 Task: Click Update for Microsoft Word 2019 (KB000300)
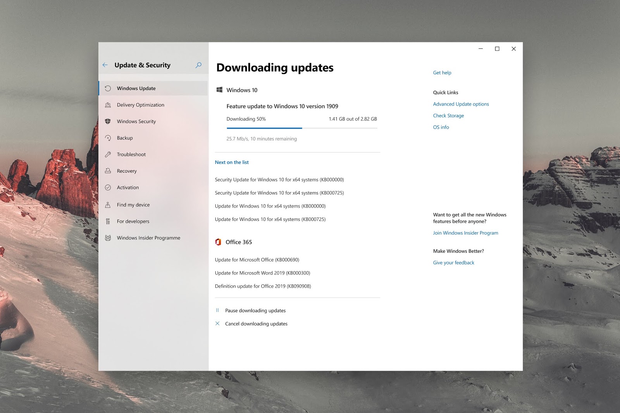[x=262, y=273]
